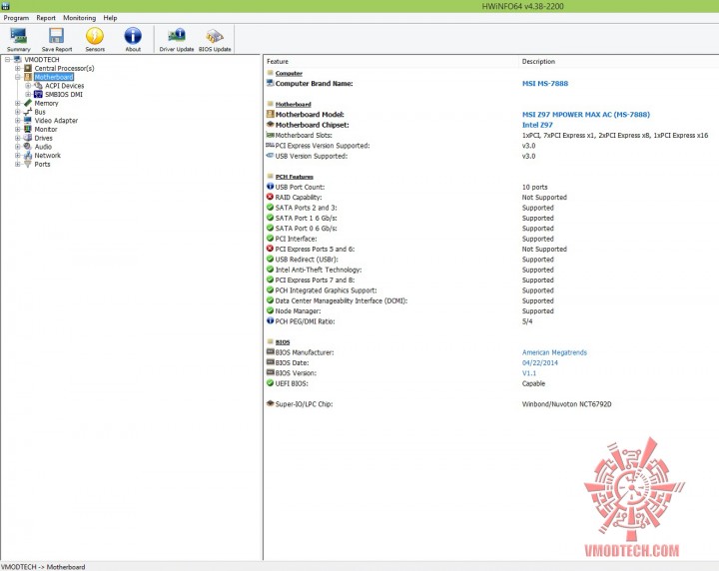Collapse the Motherboard tree node
The height and width of the screenshot is (571, 719).
click(17, 77)
